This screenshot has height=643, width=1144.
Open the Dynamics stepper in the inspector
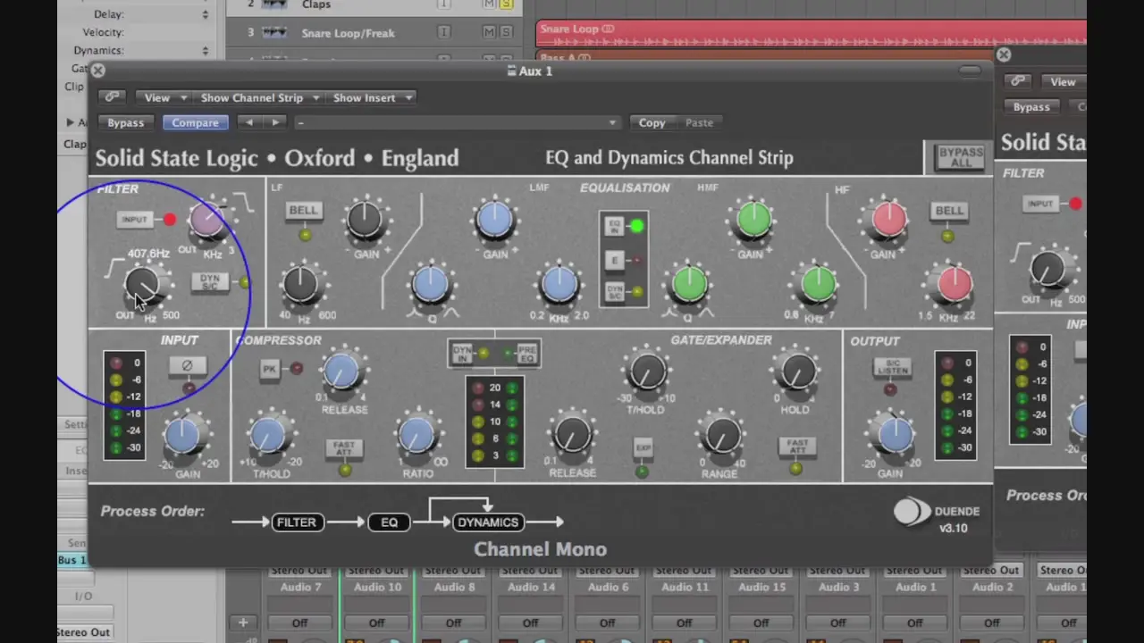click(205, 51)
